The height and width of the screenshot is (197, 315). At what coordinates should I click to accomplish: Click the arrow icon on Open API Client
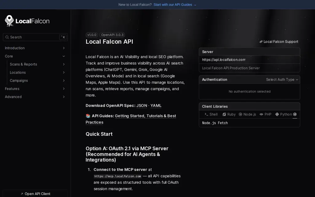pyautogui.click(x=22, y=194)
